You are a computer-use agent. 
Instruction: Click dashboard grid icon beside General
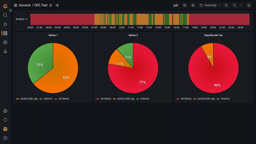(16, 5)
